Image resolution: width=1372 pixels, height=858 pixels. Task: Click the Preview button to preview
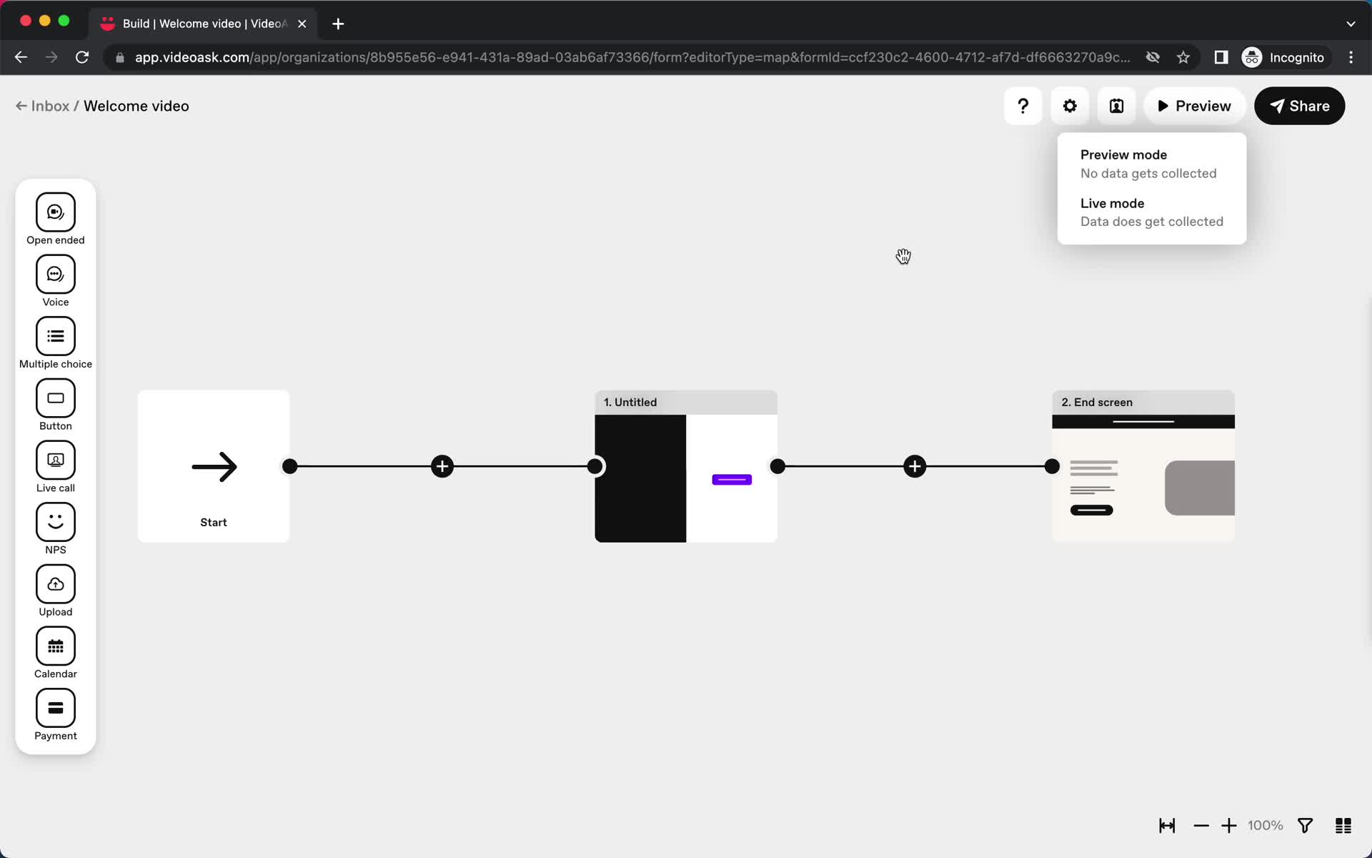[1194, 106]
